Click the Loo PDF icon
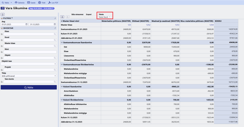244x127 pixels. [50, 3]
